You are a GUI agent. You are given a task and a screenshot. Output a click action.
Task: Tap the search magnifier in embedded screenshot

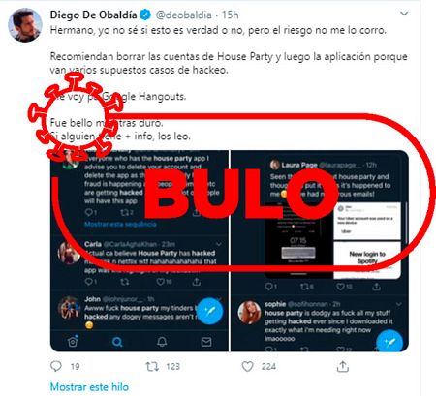click(x=117, y=342)
